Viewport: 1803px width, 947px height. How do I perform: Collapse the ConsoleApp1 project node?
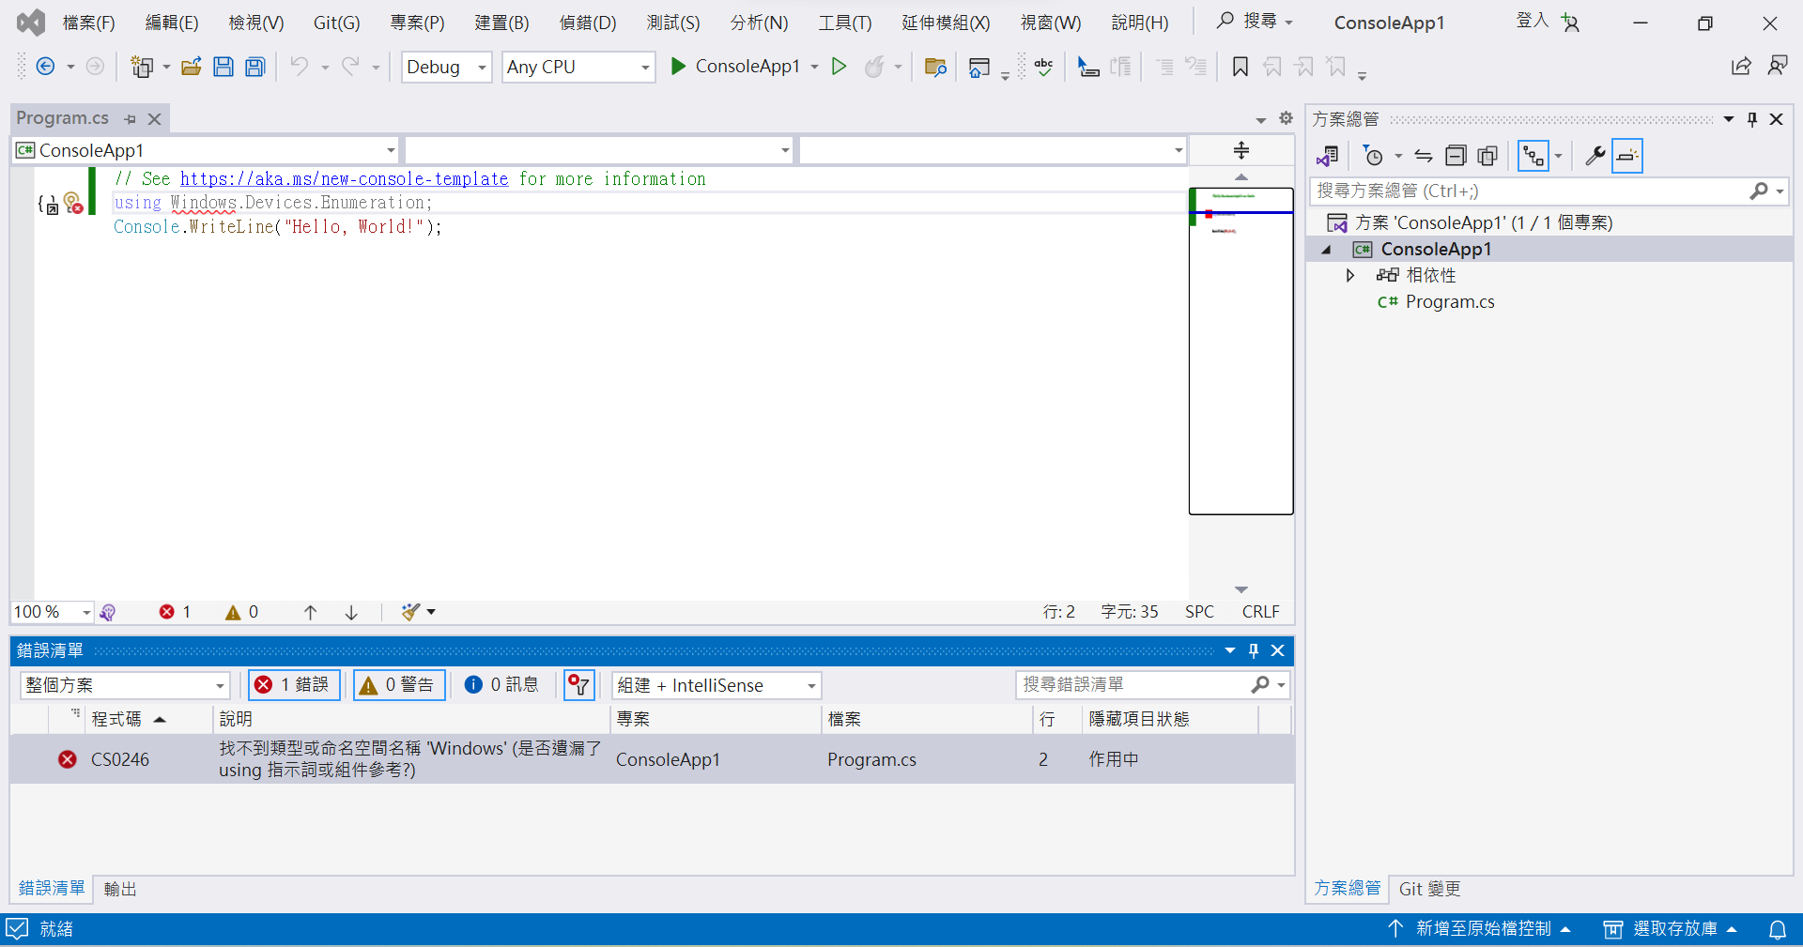click(1326, 250)
